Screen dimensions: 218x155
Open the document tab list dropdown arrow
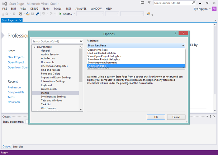tap(215, 21)
